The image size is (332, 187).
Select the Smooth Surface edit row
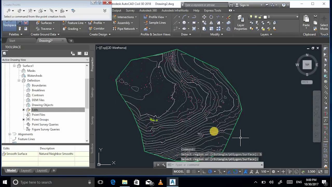(x=45, y=154)
